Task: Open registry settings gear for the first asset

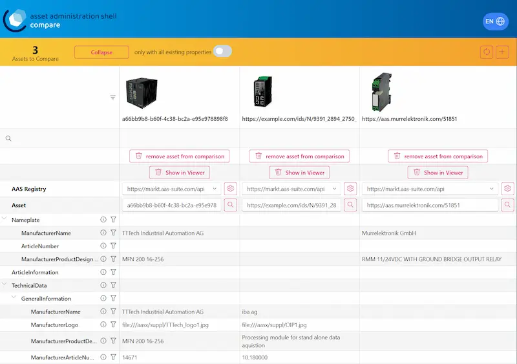Action: coord(231,188)
